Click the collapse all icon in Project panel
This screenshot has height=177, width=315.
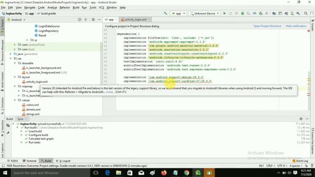86,20
